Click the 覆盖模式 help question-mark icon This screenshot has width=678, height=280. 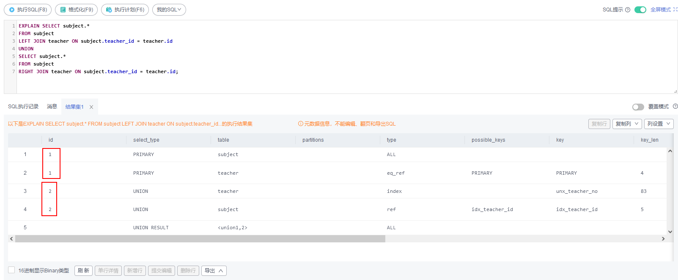point(675,106)
